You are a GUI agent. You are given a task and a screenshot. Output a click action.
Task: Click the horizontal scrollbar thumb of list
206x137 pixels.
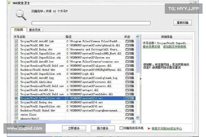64,122
